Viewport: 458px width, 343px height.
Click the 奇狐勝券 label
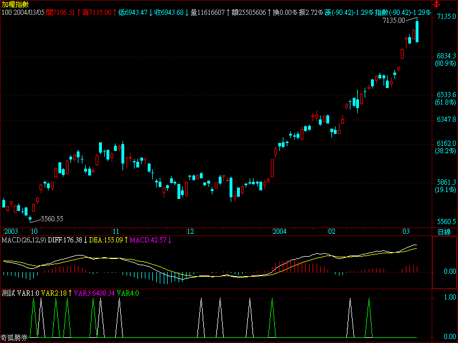14,338
